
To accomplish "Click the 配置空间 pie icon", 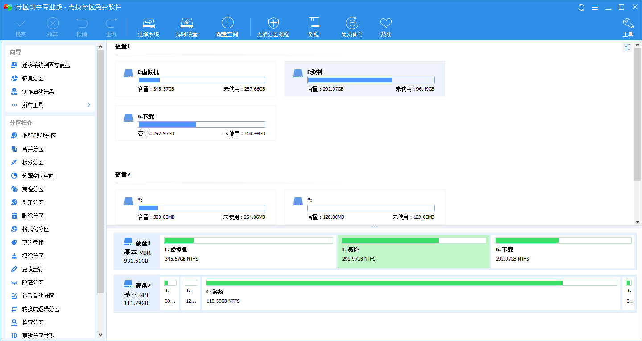I will click(227, 24).
